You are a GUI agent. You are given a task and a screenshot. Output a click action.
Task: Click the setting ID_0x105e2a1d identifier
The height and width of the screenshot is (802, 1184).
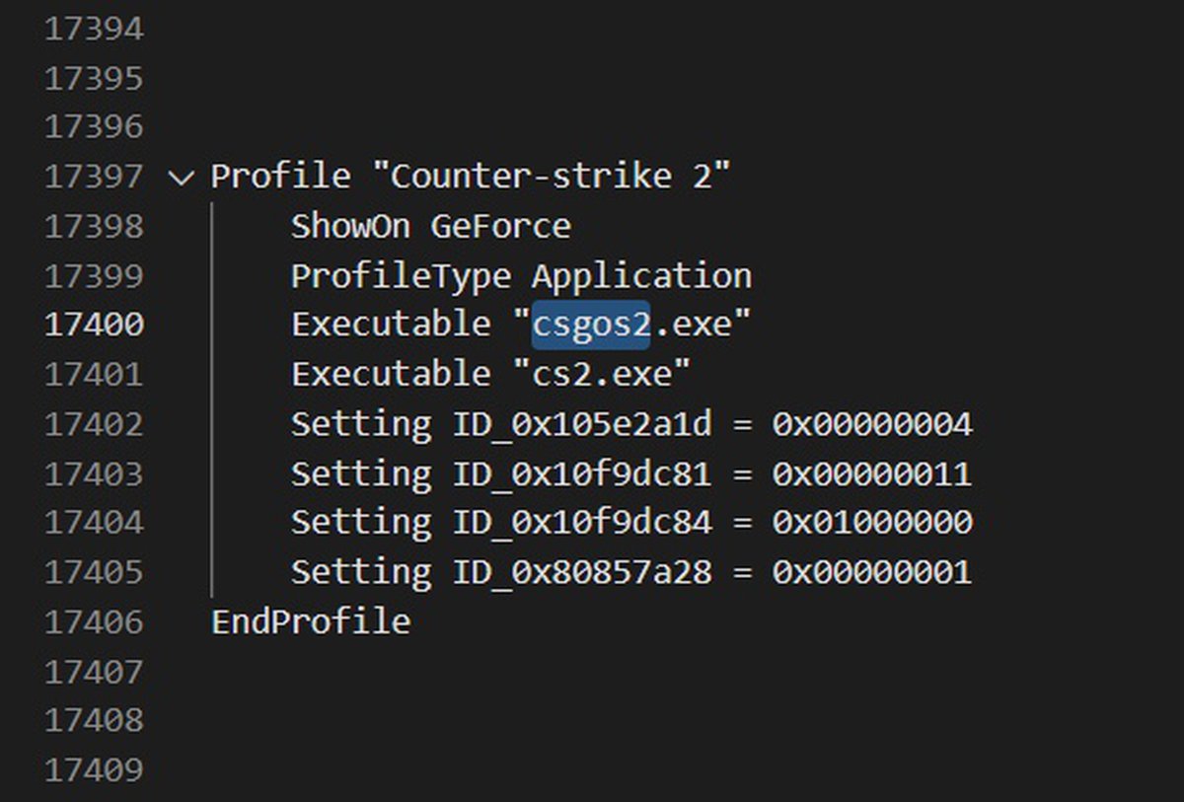coord(582,424)
